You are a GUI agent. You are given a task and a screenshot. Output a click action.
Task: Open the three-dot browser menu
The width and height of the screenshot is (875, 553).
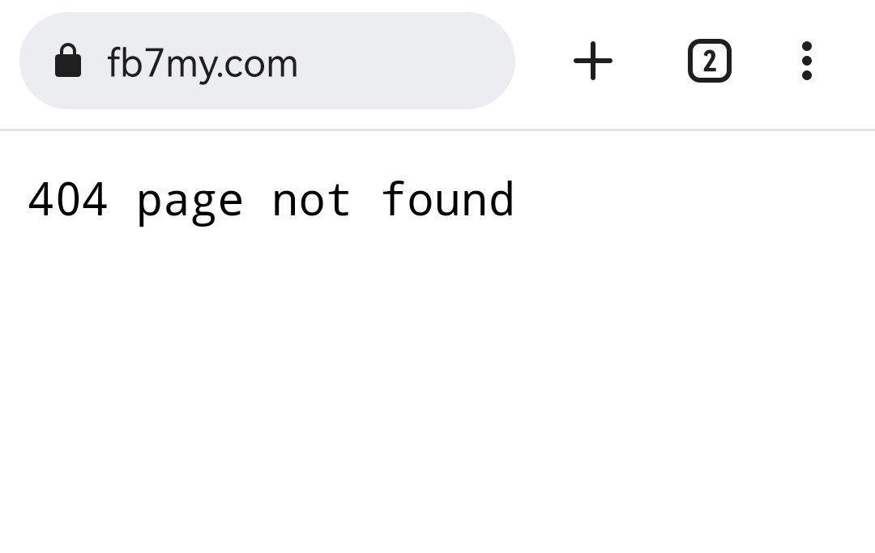click(806, 61)
